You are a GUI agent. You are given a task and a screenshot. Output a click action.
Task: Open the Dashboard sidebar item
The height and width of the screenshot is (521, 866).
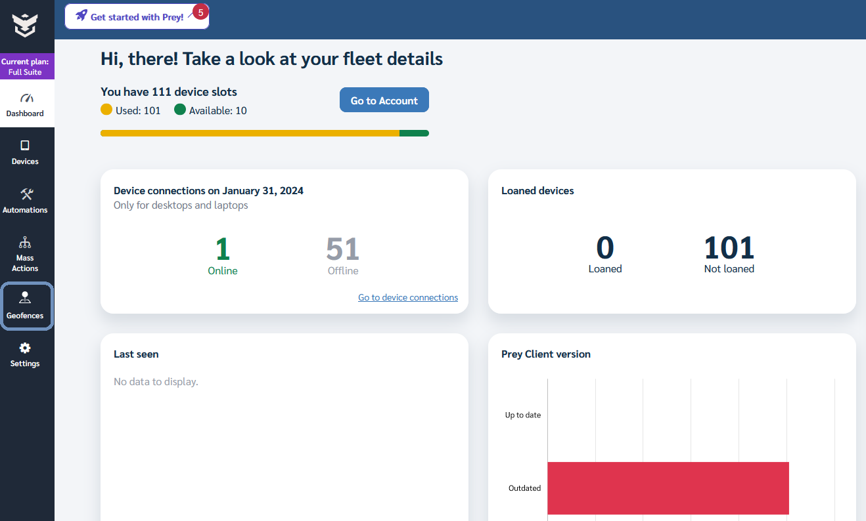pyautogui.click(x=26, y=104)
